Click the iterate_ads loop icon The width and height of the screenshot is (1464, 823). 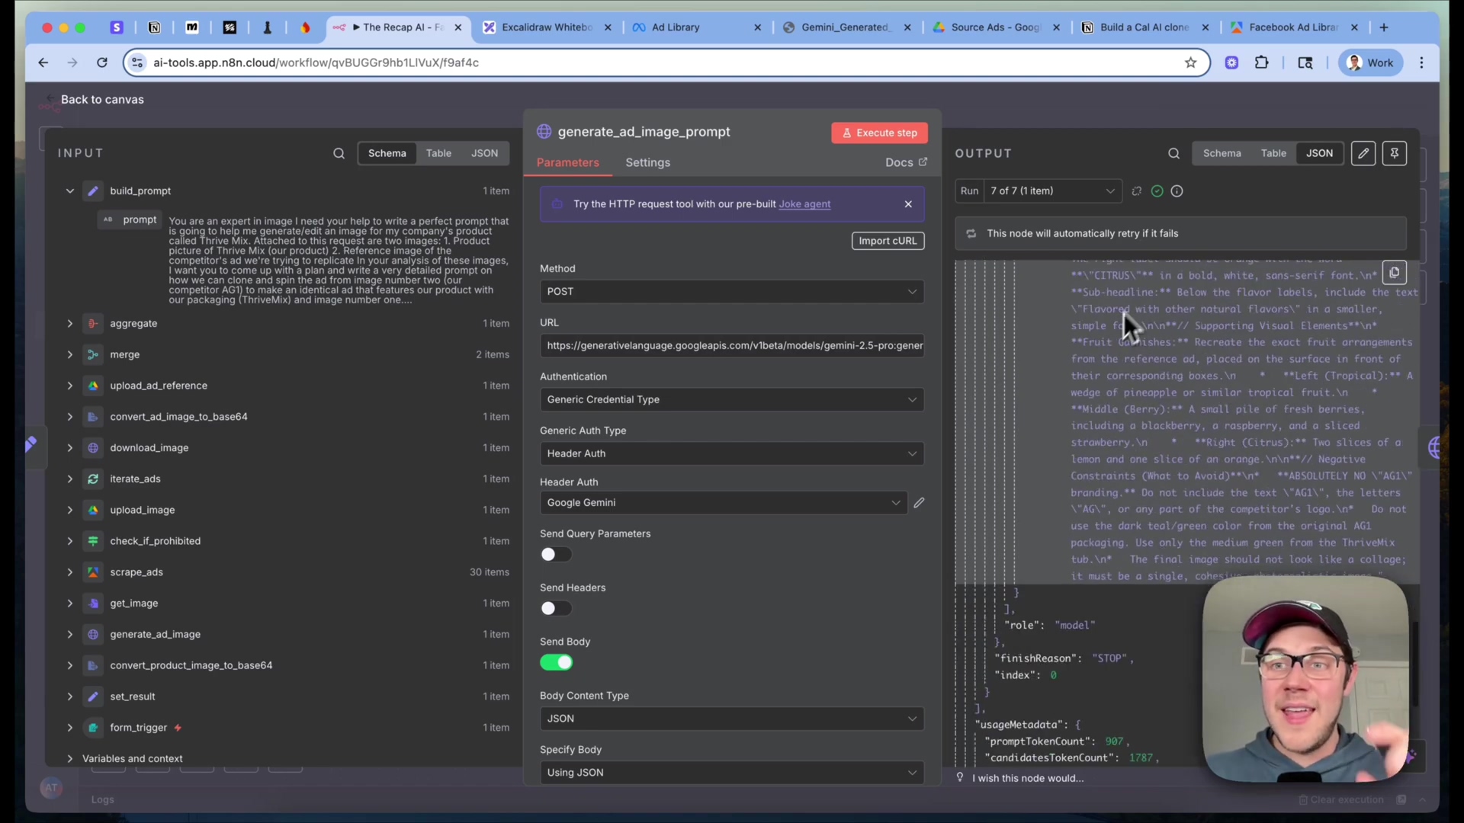(x=93, y=479)
